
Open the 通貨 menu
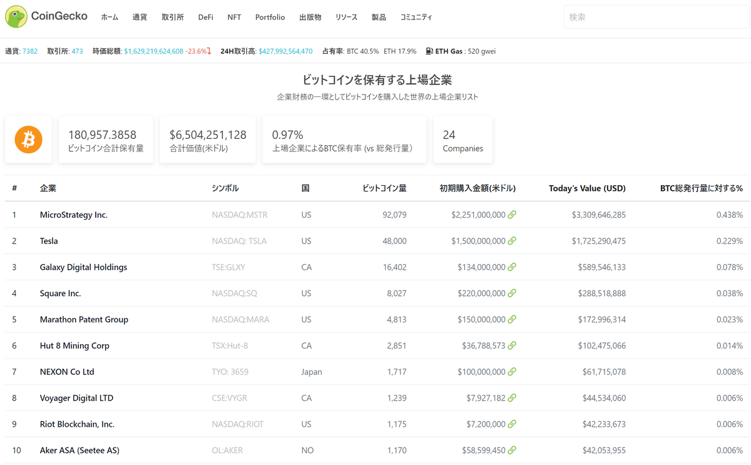(x=140, y=18)
